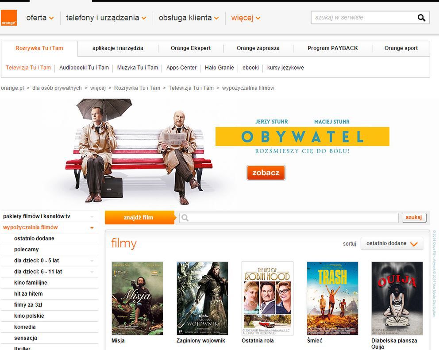Click dla osób prywatnych breadcrumb
The image size is (439, 350).
coord(57,88)
